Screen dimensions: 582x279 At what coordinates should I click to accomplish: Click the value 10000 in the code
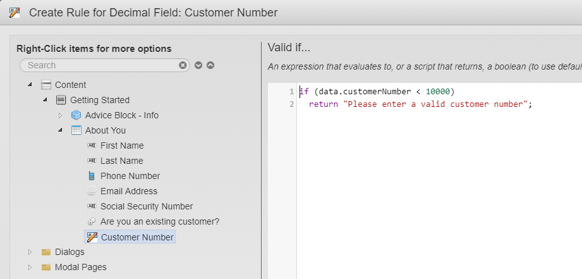coord(438,91)
